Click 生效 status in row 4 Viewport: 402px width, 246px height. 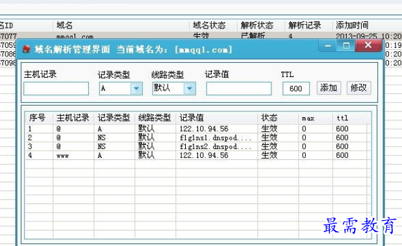pos(270,155)
